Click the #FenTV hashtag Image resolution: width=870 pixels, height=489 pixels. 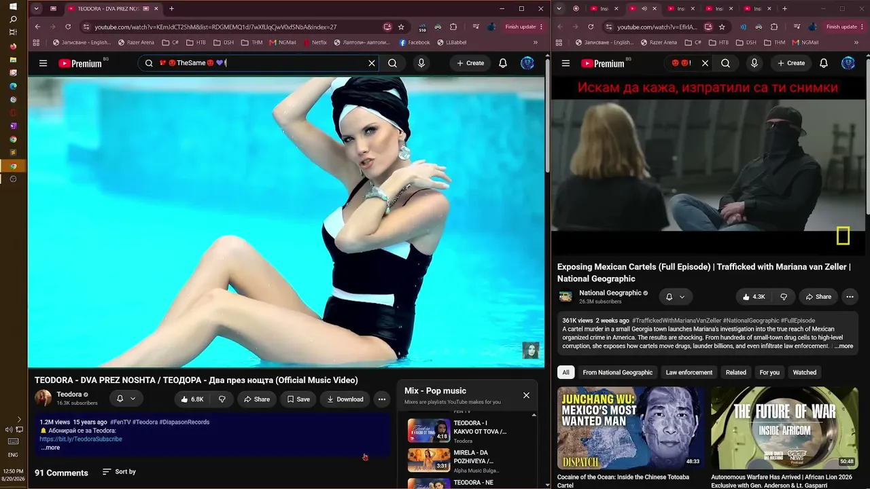(x=120, y=422)
